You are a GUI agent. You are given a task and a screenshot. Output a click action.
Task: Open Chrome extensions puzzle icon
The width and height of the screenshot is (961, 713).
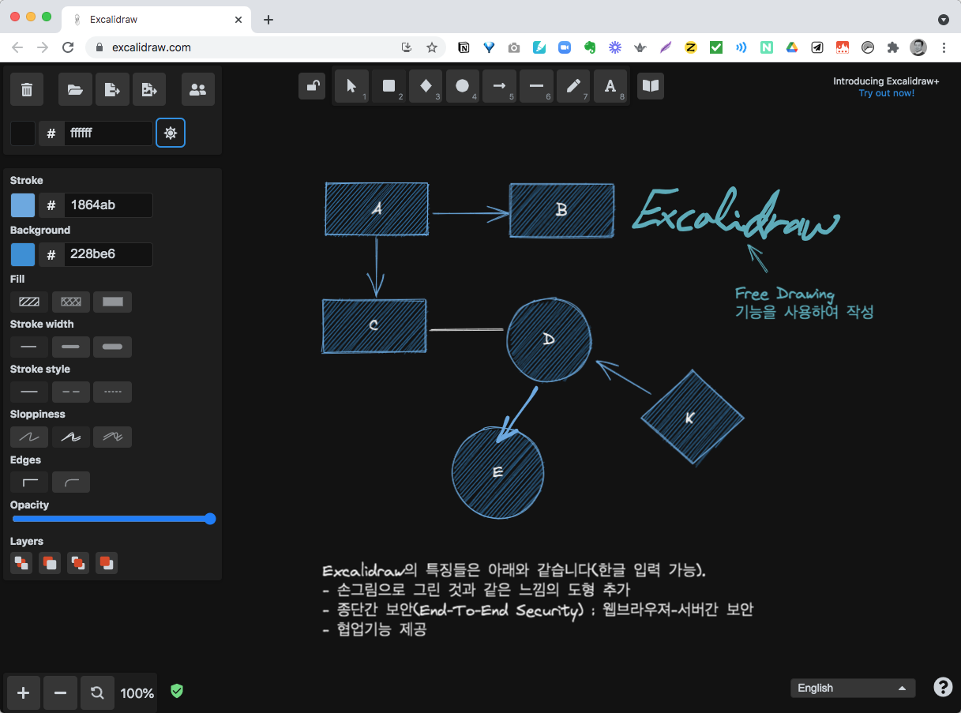coord(893,47)
